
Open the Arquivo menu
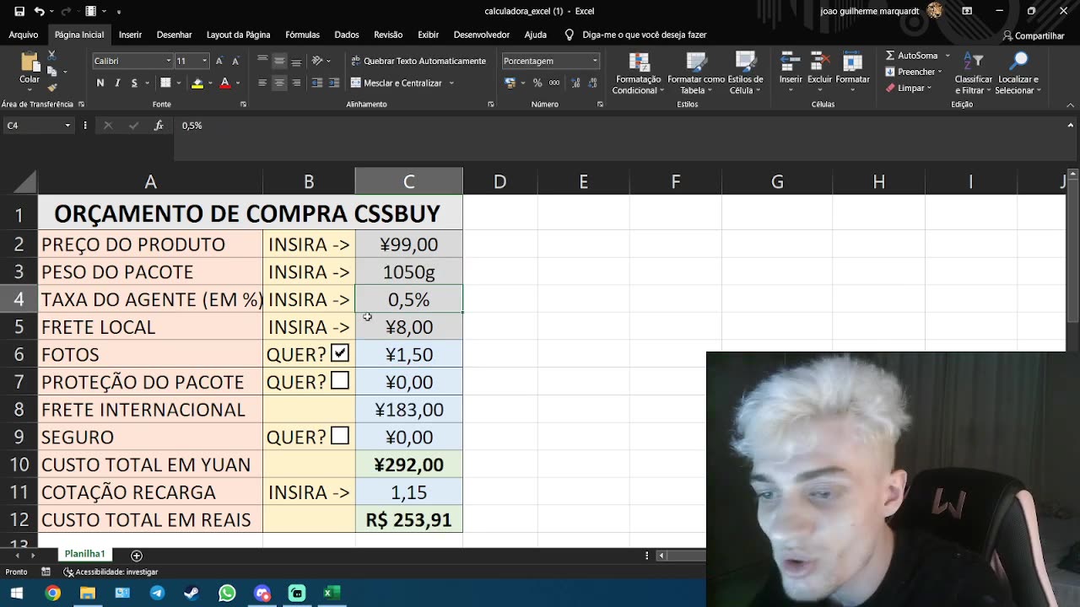(x=24, y=35)
